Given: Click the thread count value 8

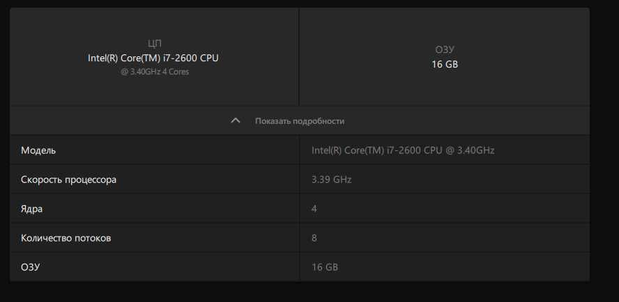Looking at the screenshot, I should (314, 238).
